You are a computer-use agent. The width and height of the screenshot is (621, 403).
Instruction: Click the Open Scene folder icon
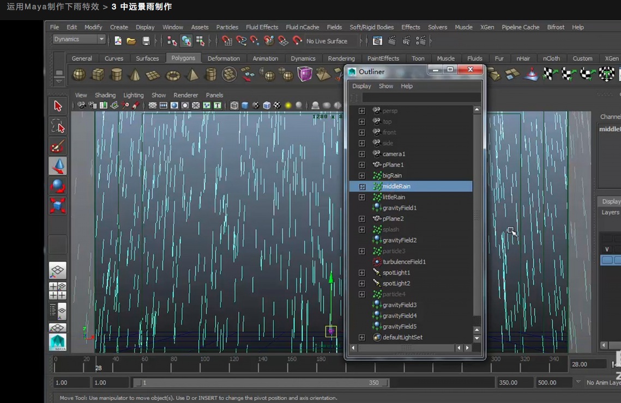[131, 41]
